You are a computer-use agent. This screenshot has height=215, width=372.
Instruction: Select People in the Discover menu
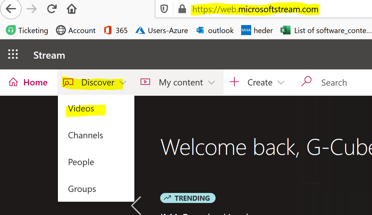pyautogui.click(x=96, y=162)
